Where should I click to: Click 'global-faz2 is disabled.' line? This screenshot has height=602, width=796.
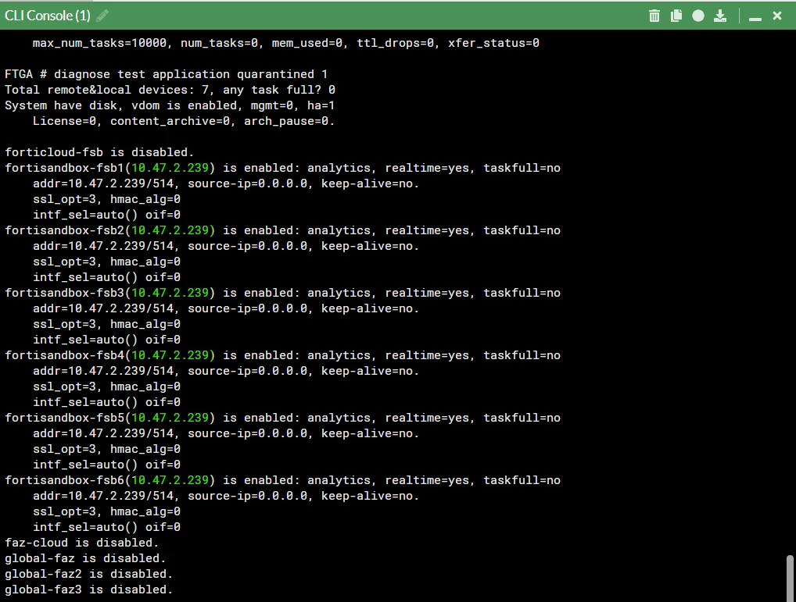(x=89, y=574)
